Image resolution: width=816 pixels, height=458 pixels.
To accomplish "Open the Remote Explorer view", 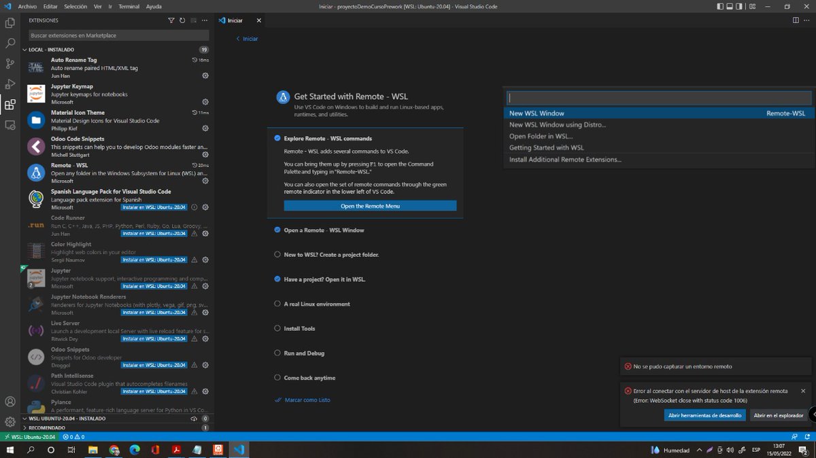I will point(10,125).
